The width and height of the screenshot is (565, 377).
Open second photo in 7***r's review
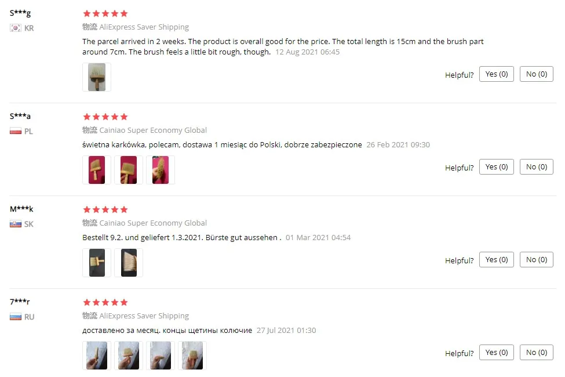tap(129, 356)
